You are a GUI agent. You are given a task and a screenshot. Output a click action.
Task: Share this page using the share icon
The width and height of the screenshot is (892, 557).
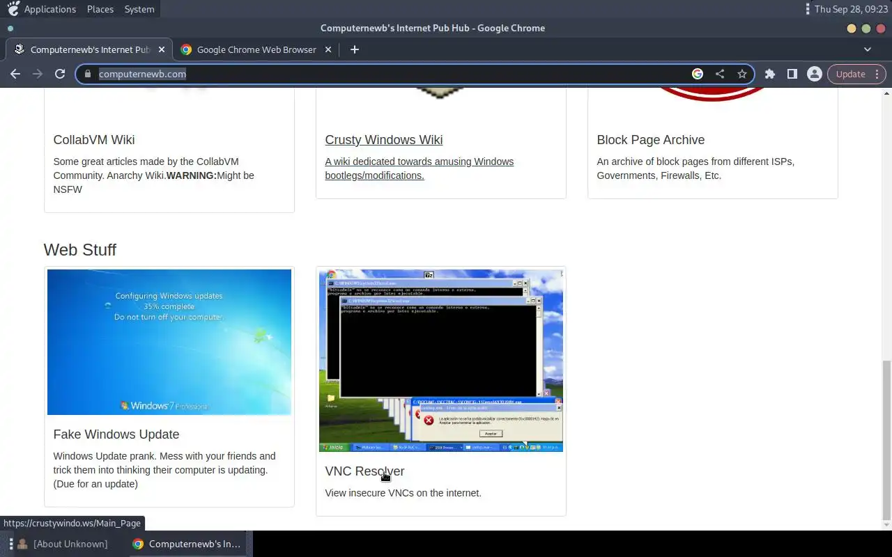coord(720,74)
